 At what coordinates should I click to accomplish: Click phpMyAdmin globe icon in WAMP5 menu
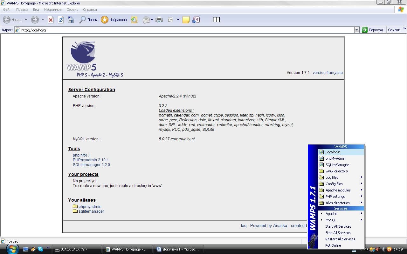tap(321, 158)
